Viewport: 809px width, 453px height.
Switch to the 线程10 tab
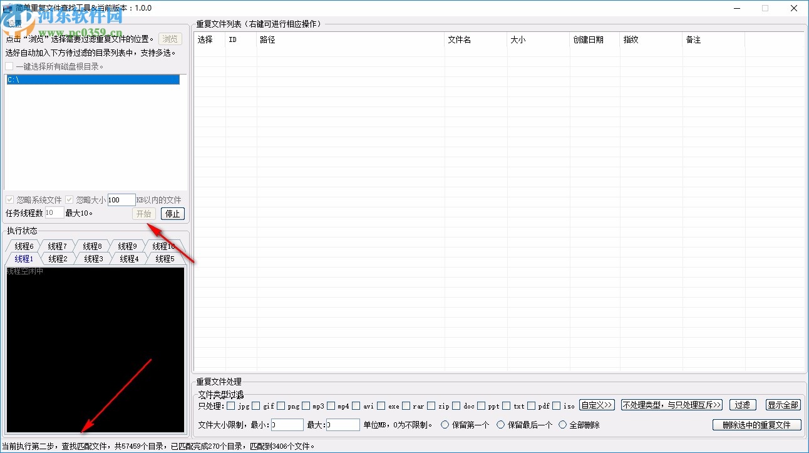tap(164, 246)
